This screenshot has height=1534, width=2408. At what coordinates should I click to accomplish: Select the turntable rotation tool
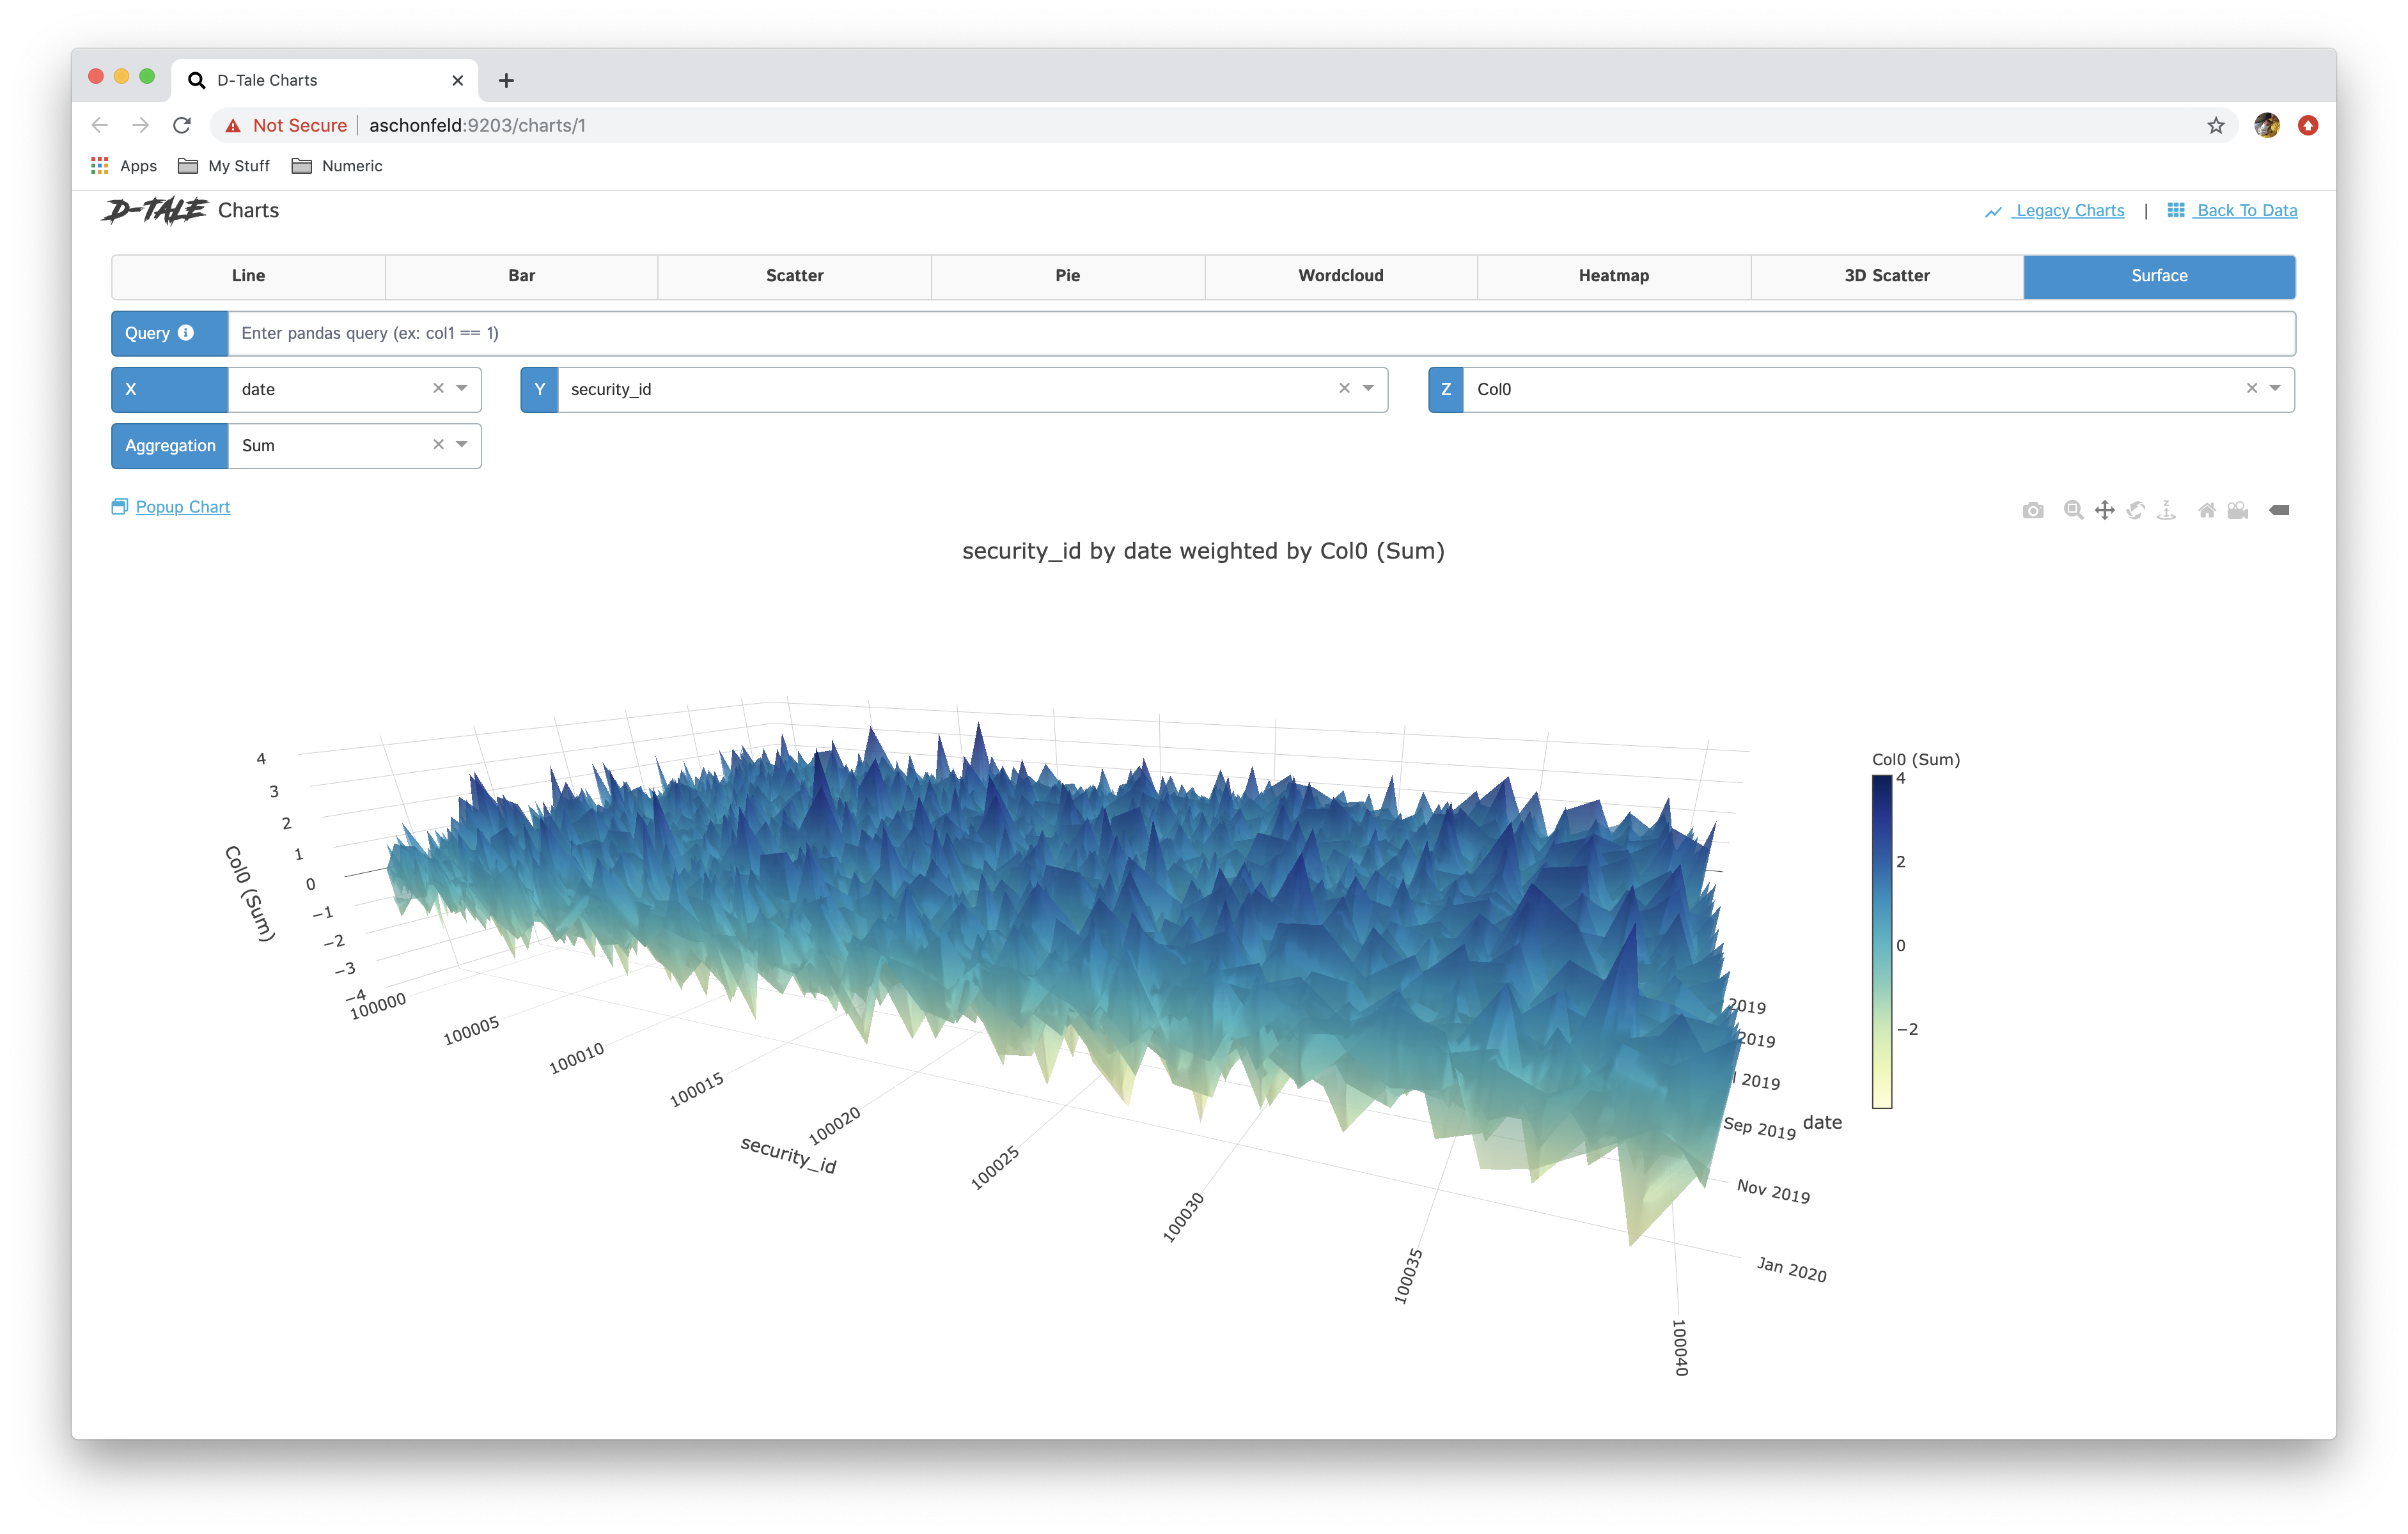point(2166,511)
